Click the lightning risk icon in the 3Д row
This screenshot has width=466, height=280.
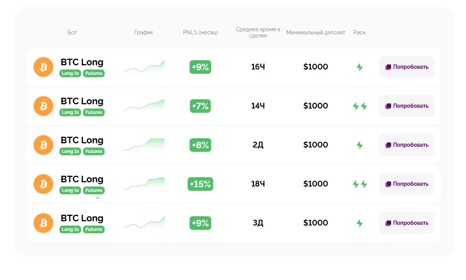(x=359, y=223)
